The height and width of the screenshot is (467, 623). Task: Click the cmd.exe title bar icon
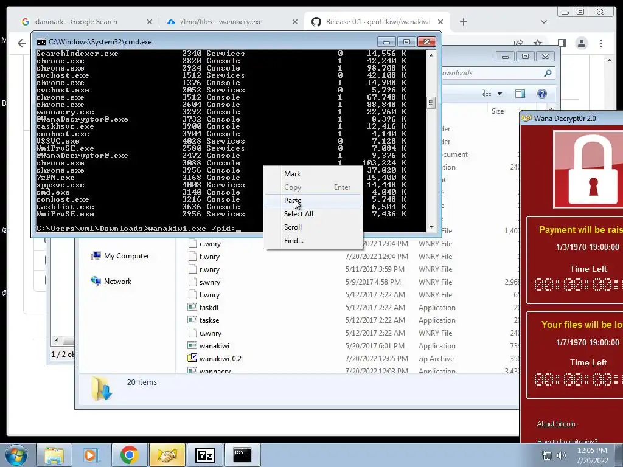pyautogui.click(x=41, y=42)
